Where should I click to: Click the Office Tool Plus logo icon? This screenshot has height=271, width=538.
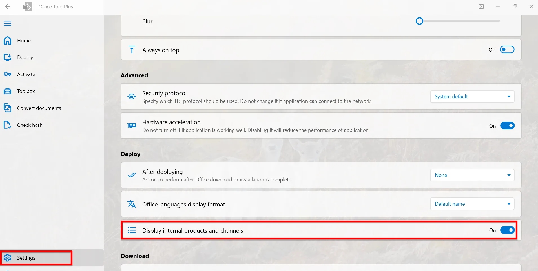(x=27, y=6)
